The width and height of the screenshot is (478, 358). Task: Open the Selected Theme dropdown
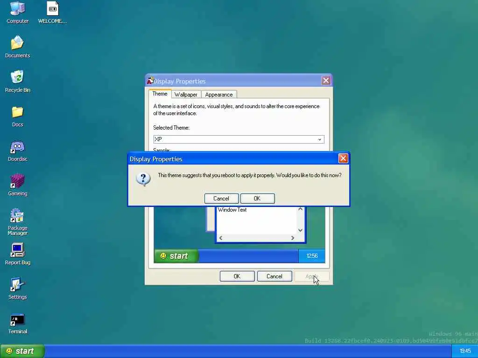239,139
